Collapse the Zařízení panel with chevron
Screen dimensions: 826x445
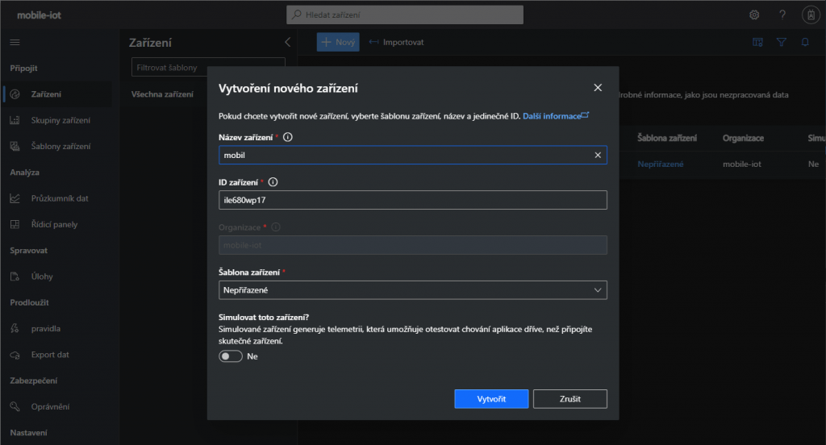[x=288, y=42]
